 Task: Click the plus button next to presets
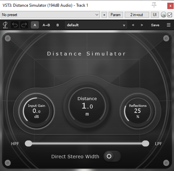point(104,15)
